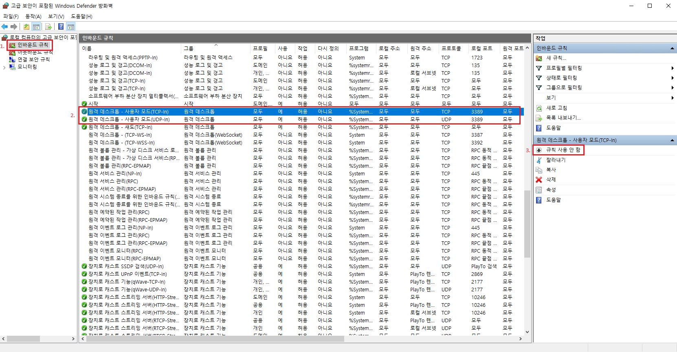The image size is (677, 352).
Task: Select the rule 원격 서비스 관리(NP-In)
Action: [115, 173]
